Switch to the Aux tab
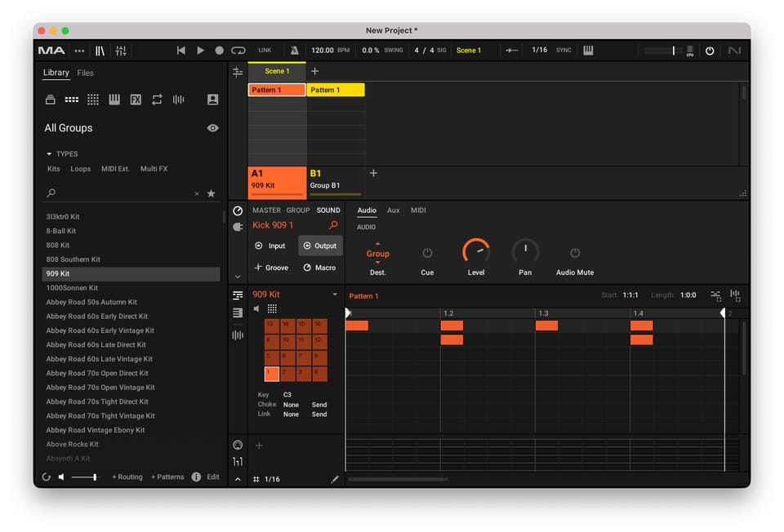Screen dimensions: 784x532 click(393, 211)
